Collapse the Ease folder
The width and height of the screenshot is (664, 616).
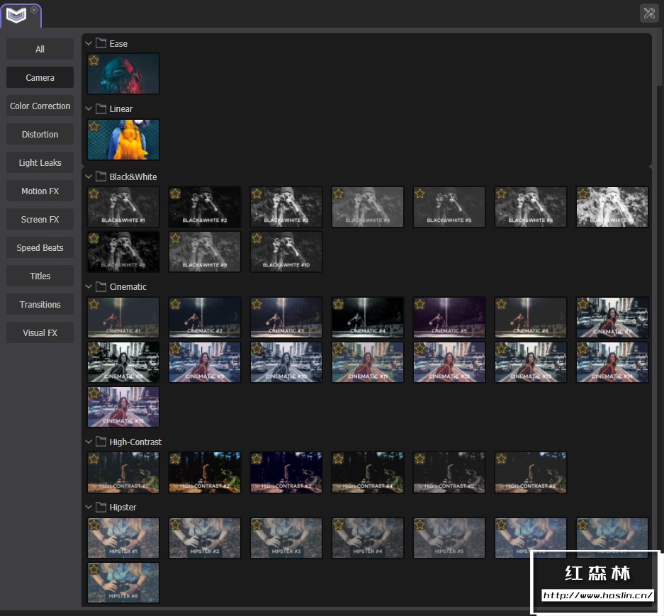tap(89, 43)
